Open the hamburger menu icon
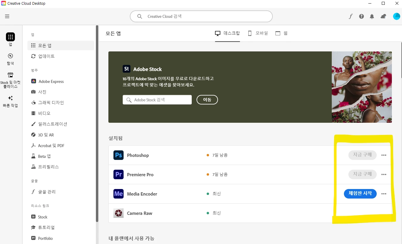The image size is (402, 244). coord(7,16)
